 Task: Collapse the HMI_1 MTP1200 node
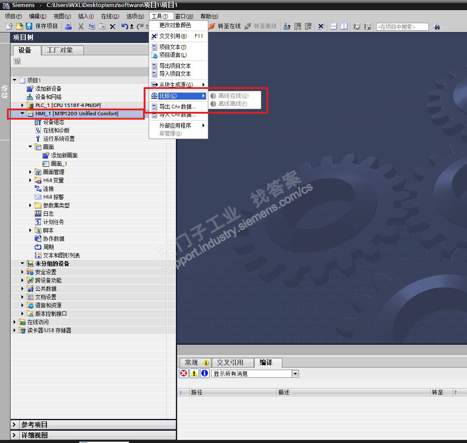tap(22, 114)
